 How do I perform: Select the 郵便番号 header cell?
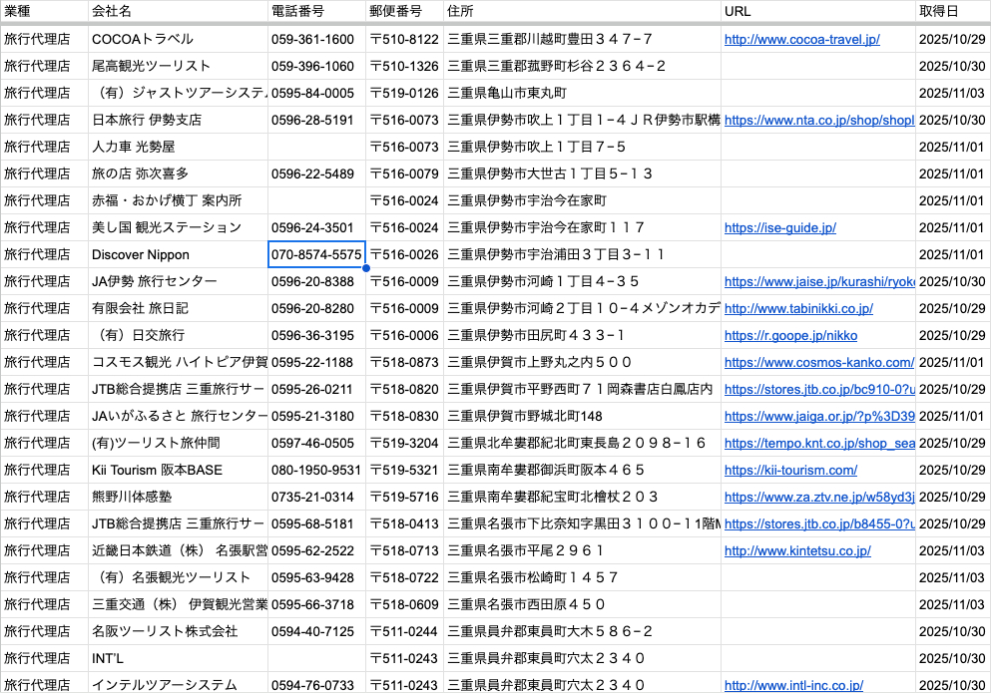click(404, 11)
